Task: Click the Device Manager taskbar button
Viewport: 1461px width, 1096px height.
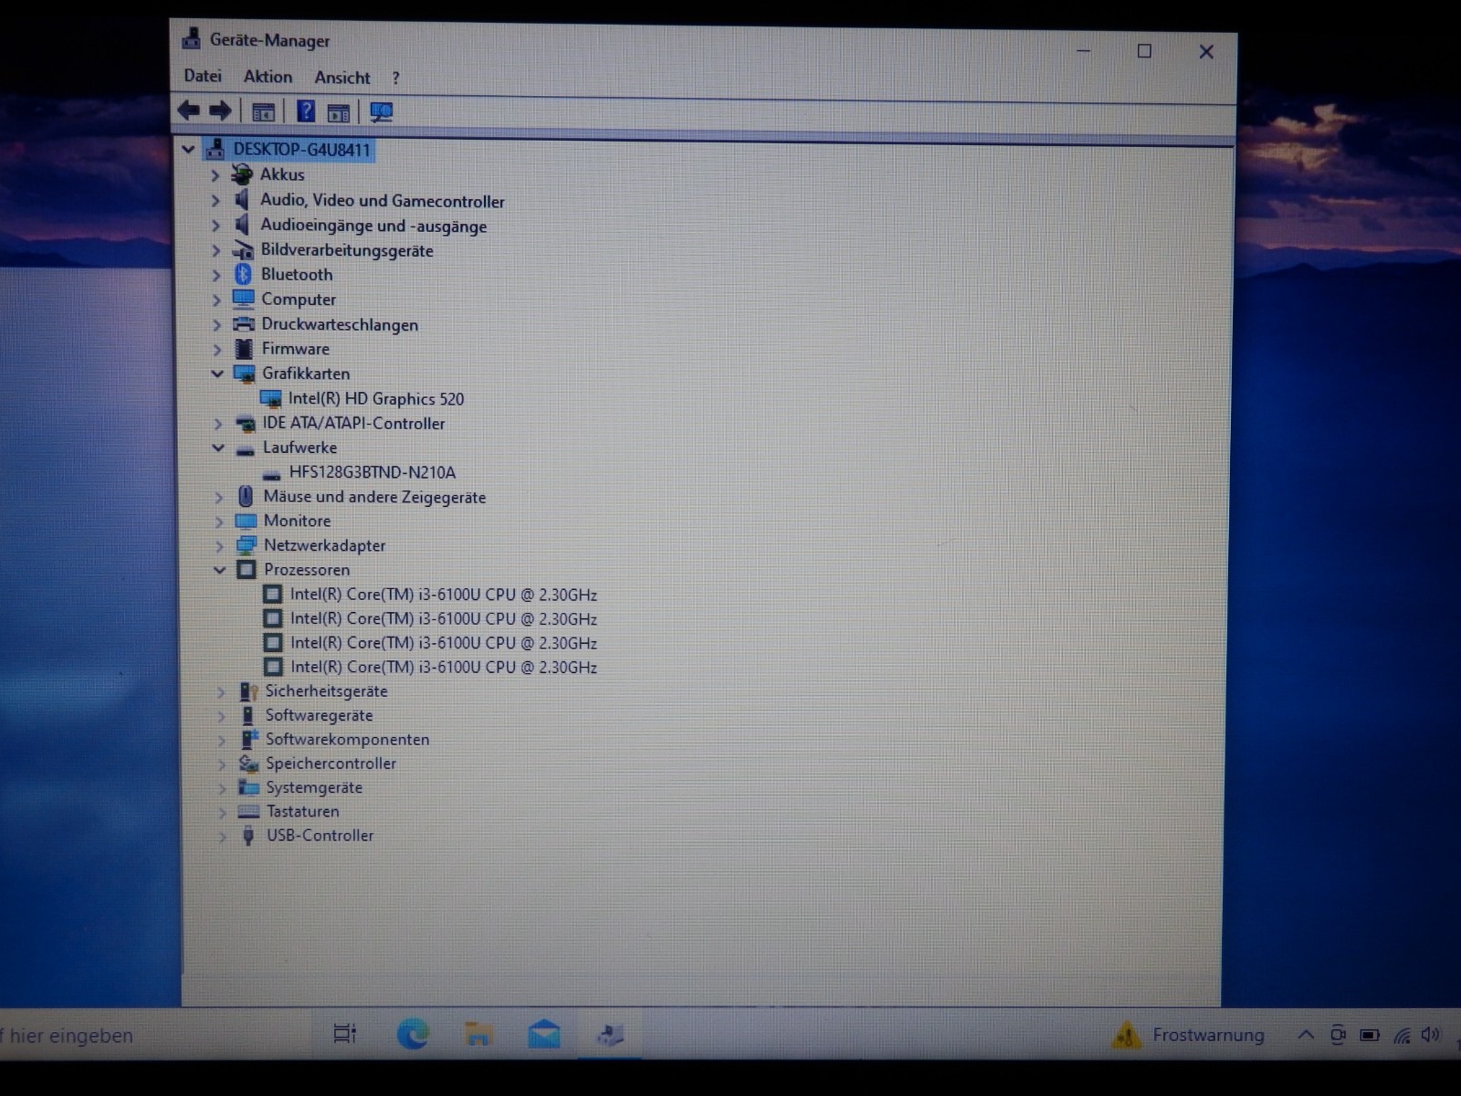Action: tap(610, 1034)
